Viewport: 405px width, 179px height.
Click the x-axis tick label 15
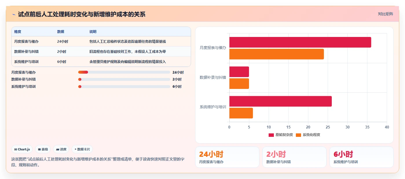pos(288,127)
